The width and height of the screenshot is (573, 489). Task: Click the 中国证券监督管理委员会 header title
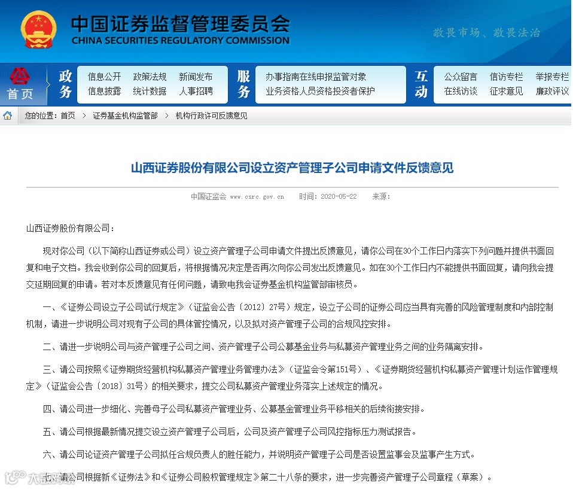[181, 24]
